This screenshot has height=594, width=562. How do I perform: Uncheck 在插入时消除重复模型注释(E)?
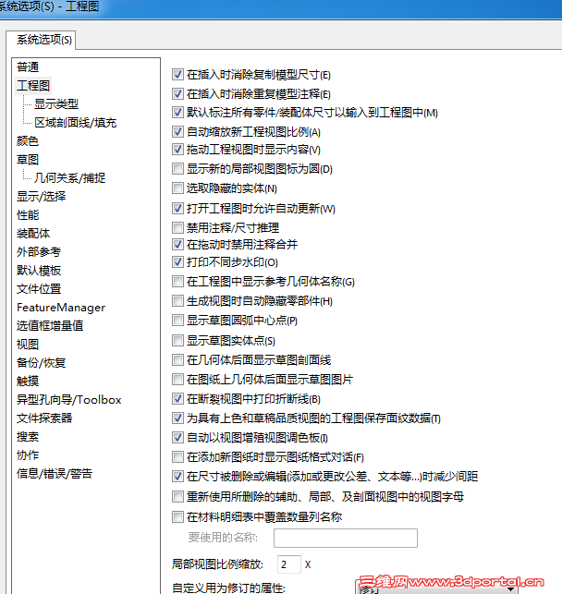pos(177,93)
